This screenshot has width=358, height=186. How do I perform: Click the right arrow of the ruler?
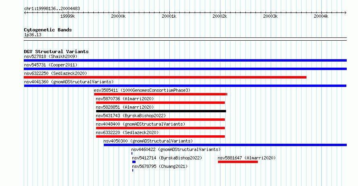pos(346,13)
